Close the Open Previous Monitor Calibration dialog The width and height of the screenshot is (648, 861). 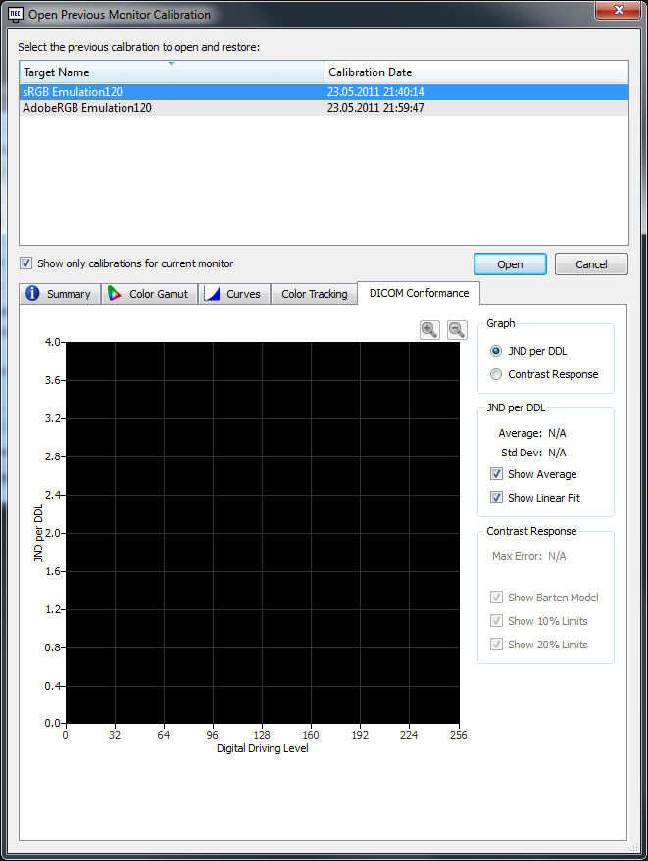pyautogui.click(x=617, y=11)
